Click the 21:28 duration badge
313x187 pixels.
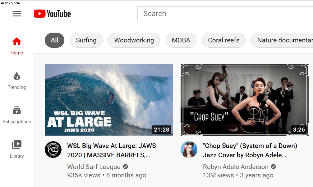[162, 130]
